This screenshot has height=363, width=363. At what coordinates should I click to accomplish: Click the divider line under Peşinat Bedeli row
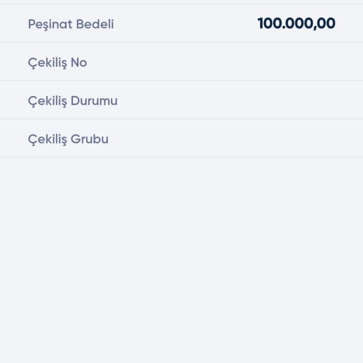tap(181, 43)
